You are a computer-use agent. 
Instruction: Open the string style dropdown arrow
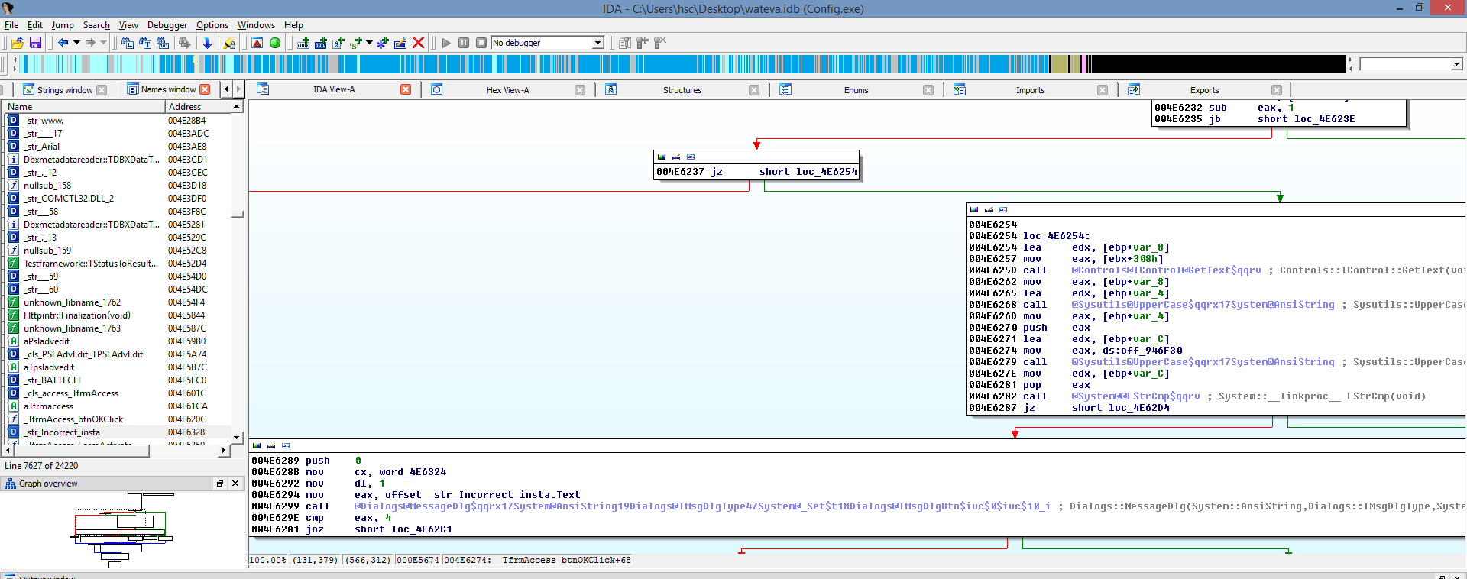pyautogui.click(x=370, y=43)
